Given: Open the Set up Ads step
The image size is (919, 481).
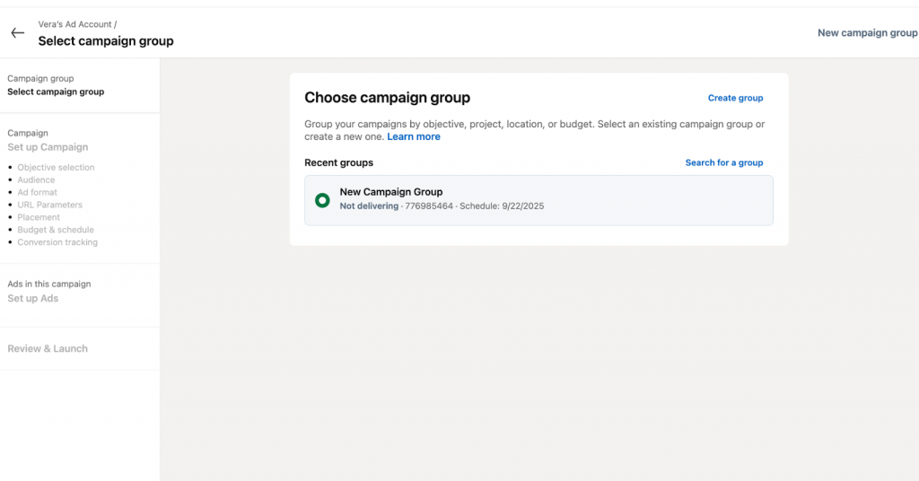Looking at the screenshot, I should (33, 298).
